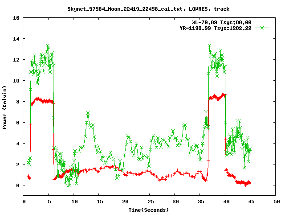Click the x-axis tick label 40
The width and height of the screenshot is (285, 214).
(x=226, y=202)
